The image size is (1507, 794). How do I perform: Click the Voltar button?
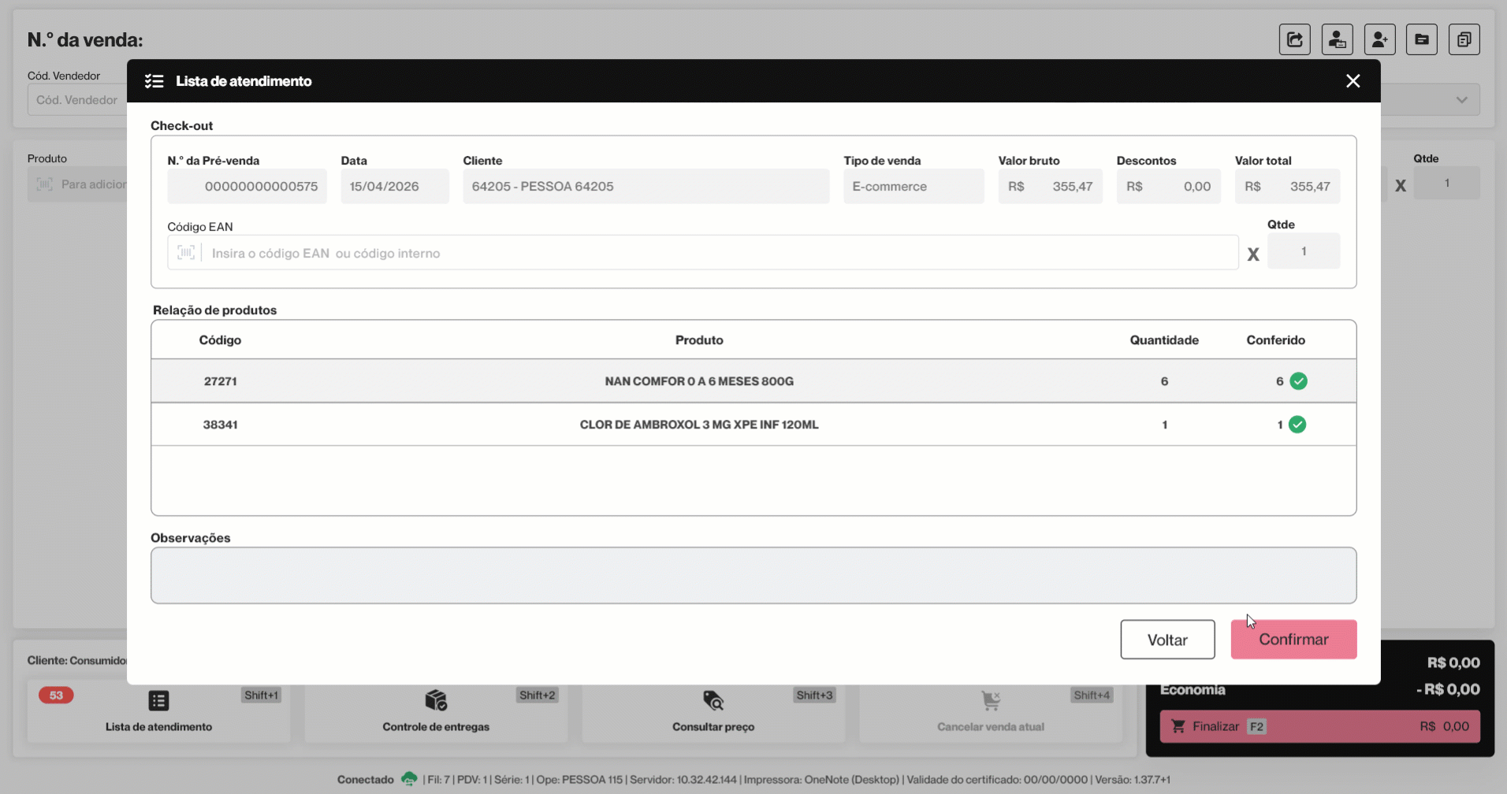[1167, 640]
